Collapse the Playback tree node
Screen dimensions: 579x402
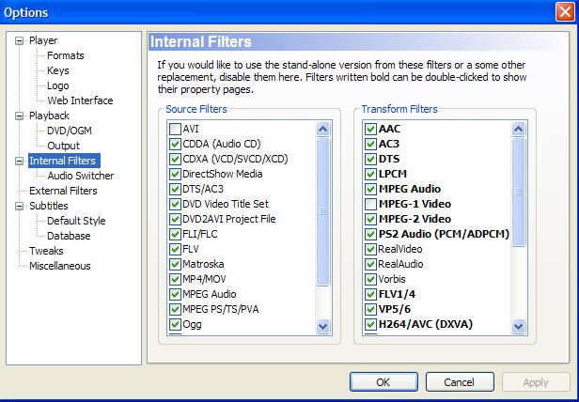[x=19, y=116]
